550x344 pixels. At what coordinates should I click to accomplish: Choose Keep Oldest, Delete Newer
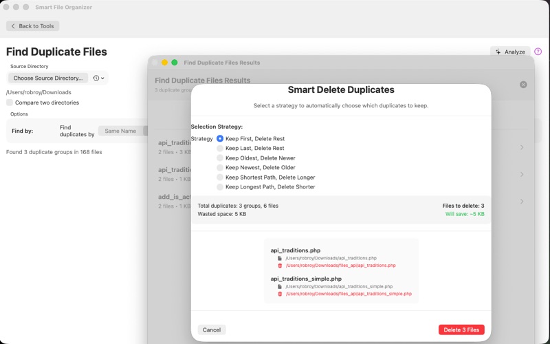point(220,158)
